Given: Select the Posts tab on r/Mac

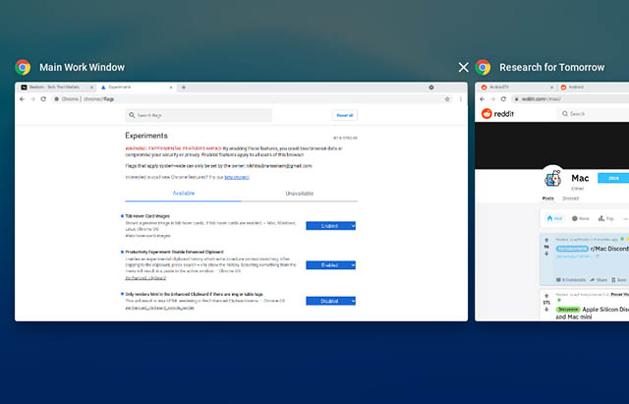Looking at the screenshot, I should 548,199.
